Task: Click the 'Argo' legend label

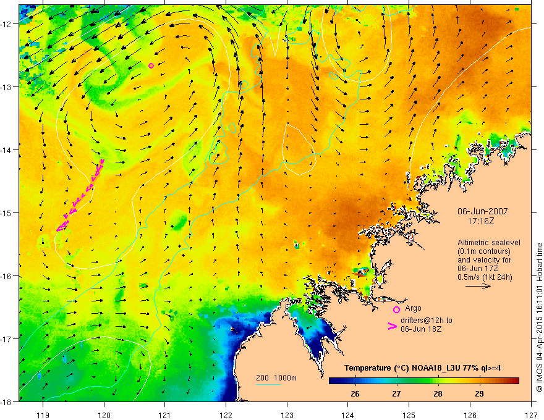Action: pyautogui.click(x=413, y=308)
